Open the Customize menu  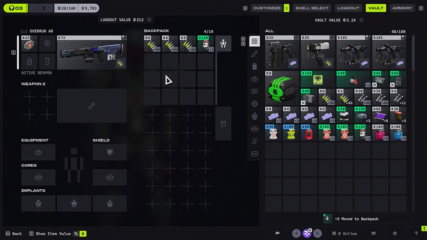pyautogui.click(x=267, y=8)
